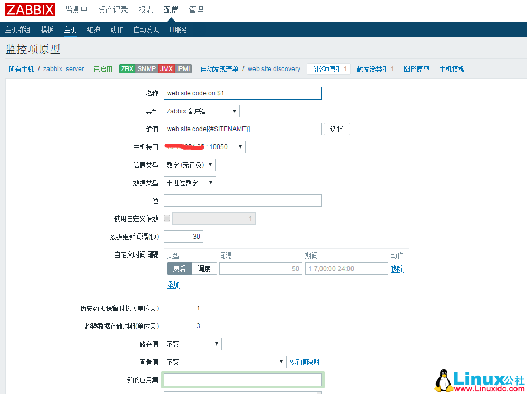The width and height of the screenshot is (527, 394).
Task: Expand the 信息类型 dropdown
Action: [x=190, y=165]
